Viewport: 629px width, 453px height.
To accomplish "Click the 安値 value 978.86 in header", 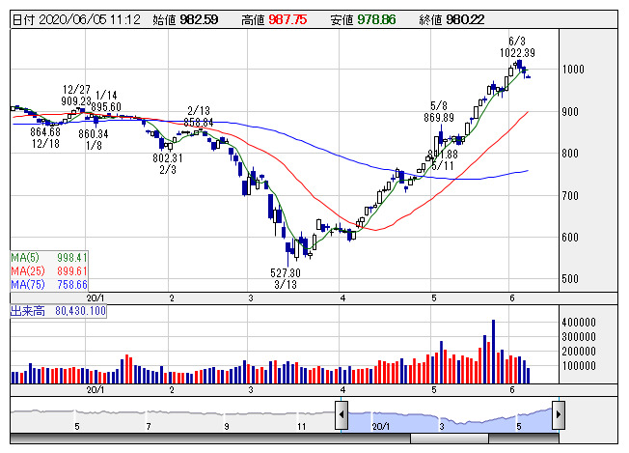I will pos(376,19).
